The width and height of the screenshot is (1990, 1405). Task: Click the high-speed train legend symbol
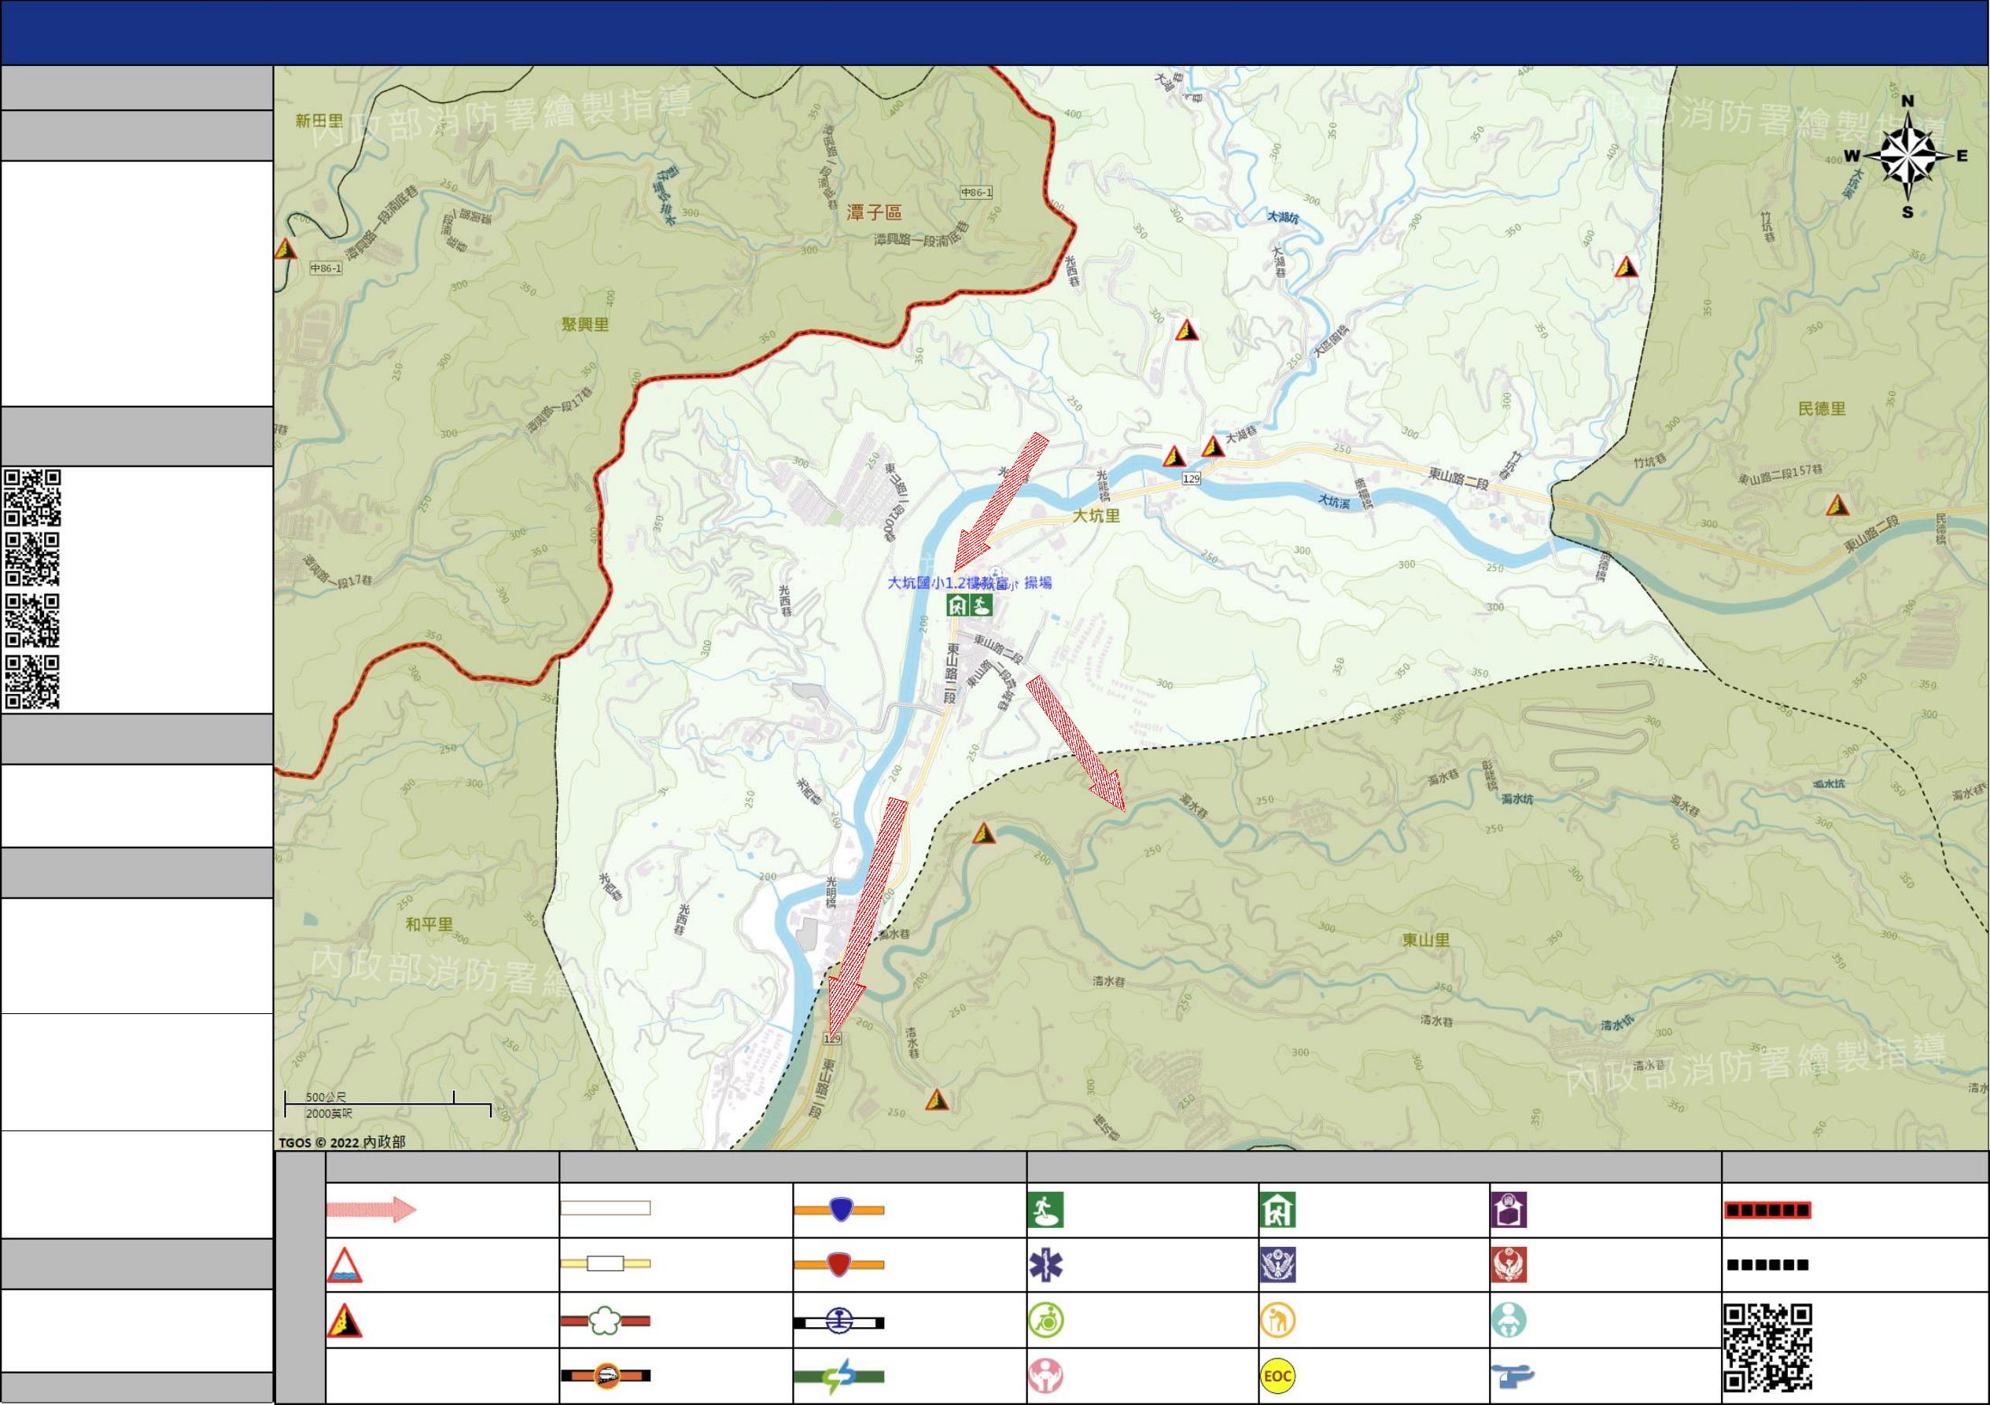[x=605, y=1376]
